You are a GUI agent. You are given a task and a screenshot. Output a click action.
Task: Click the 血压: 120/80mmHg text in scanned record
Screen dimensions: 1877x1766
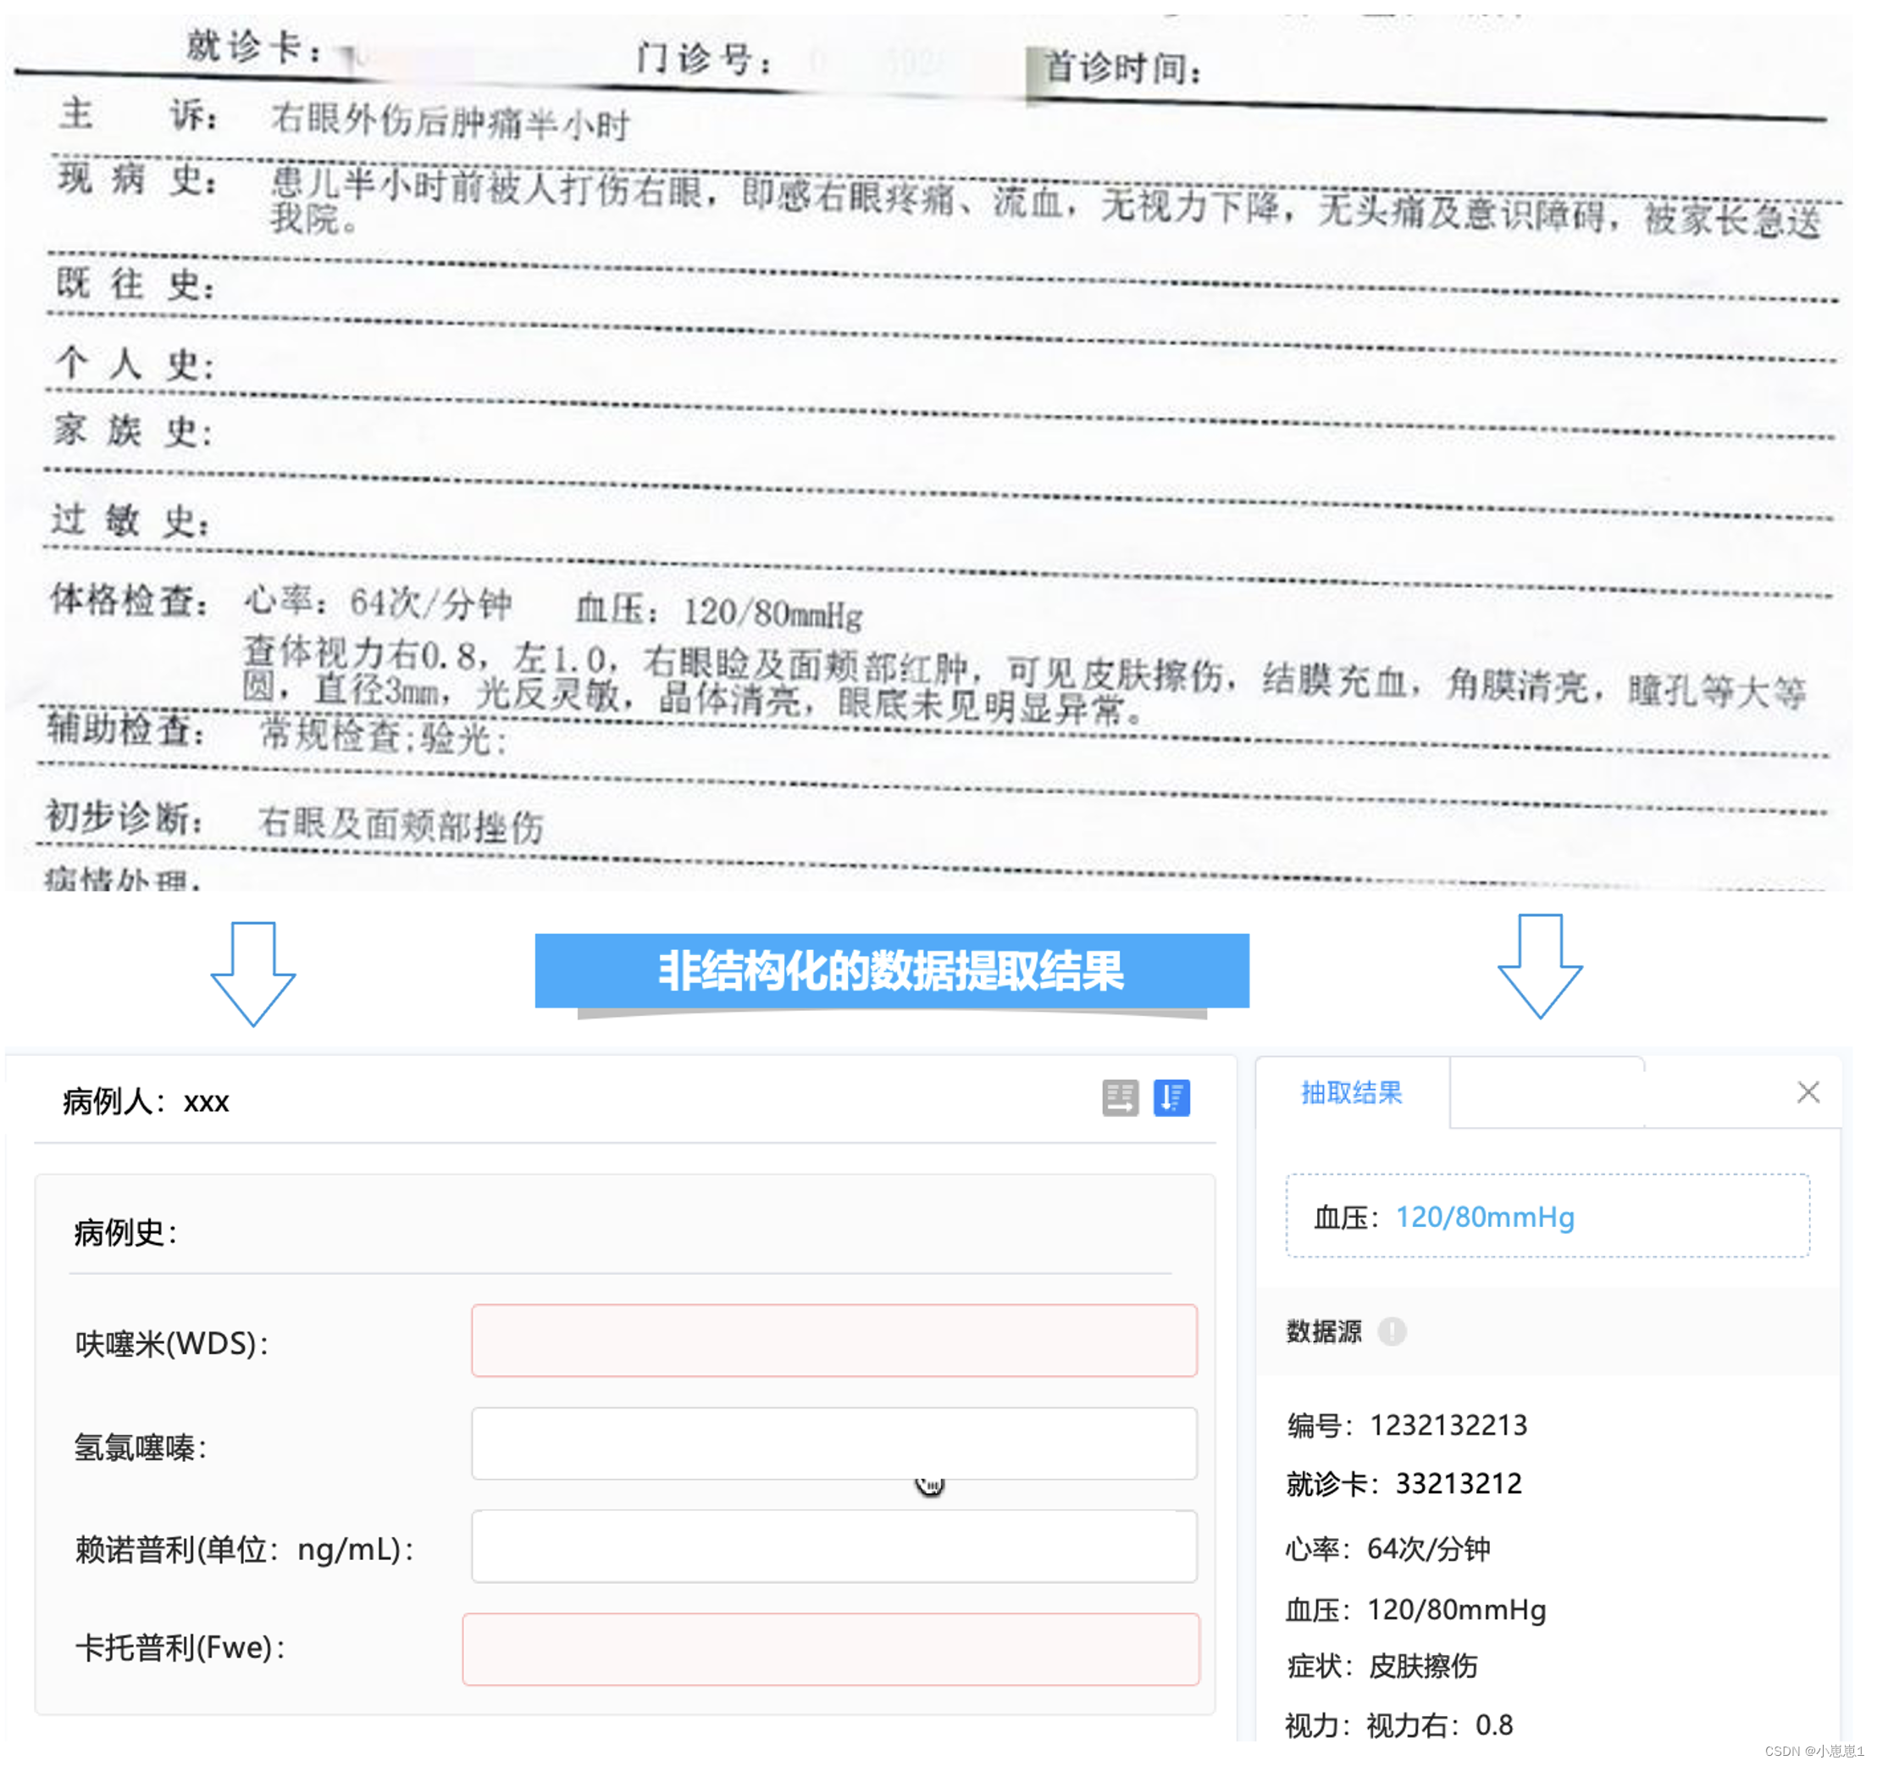(x=718, y=611)
